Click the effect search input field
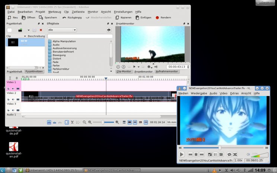 click(x=80, y=36)
